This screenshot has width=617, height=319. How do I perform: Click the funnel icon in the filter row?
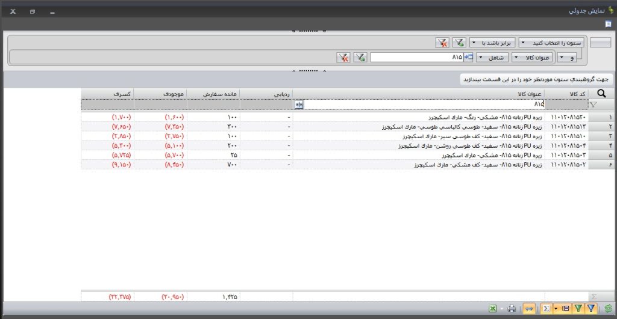point(594,105)
